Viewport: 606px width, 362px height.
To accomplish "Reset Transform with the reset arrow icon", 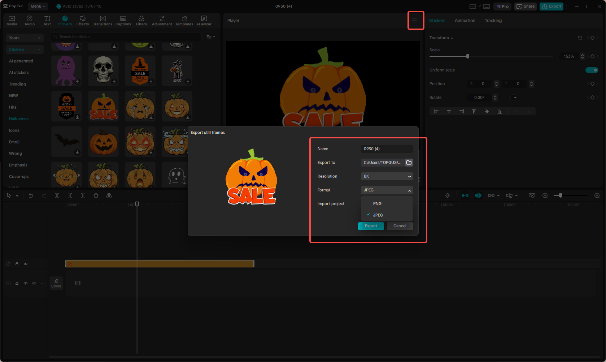I will coord(580,38).
